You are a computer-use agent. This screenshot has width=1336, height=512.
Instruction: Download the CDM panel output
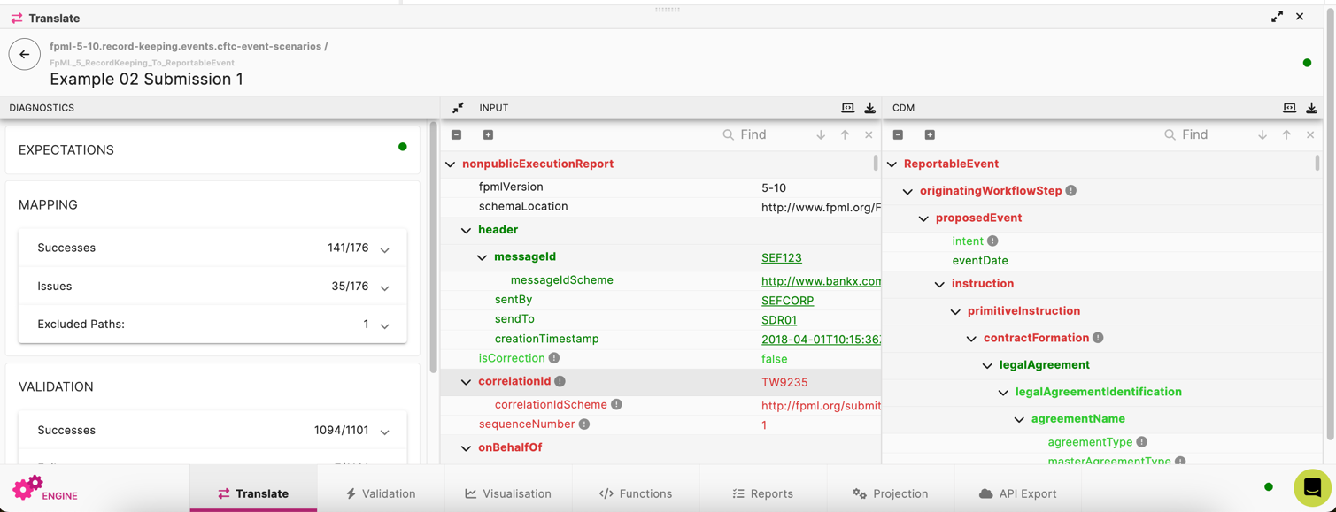[x=1311, y=108]
